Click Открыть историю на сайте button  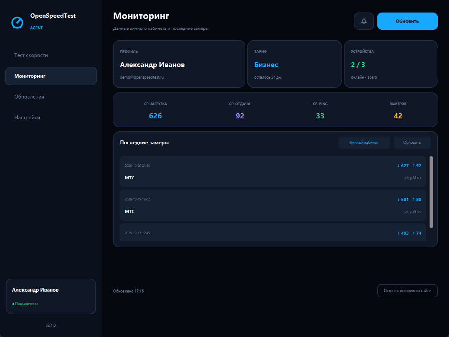click(407, 291)
